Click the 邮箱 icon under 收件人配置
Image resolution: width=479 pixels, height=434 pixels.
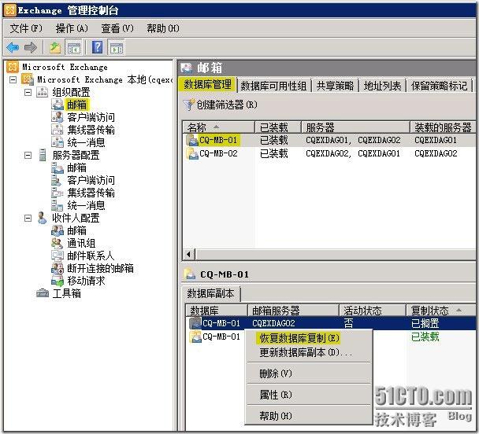pyautogui.click(x=58, y=230)
